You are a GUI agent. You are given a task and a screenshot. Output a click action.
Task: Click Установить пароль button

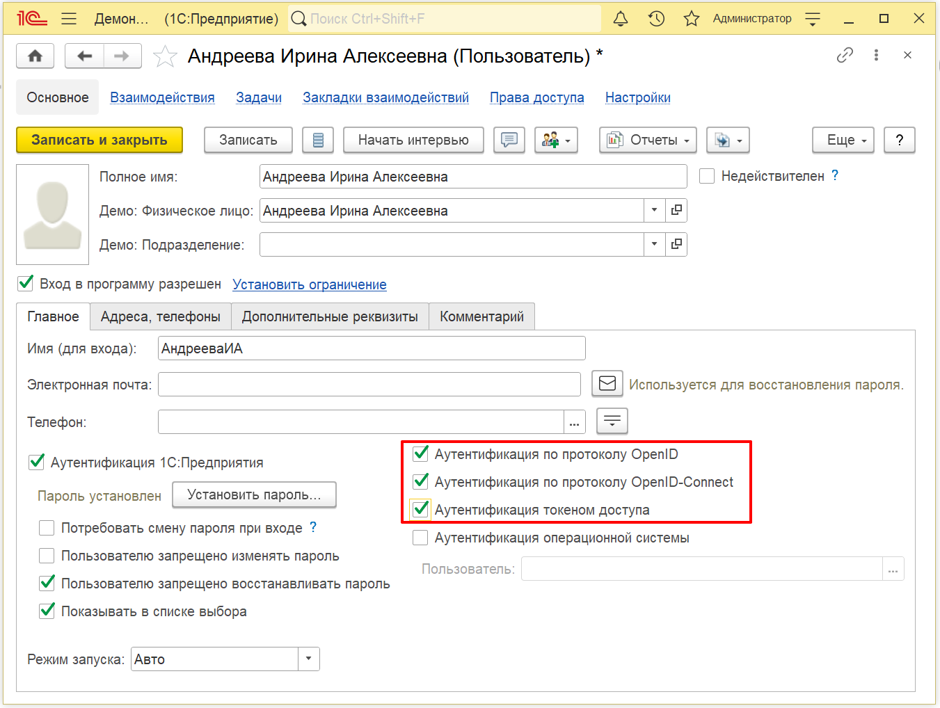(254, 494)
